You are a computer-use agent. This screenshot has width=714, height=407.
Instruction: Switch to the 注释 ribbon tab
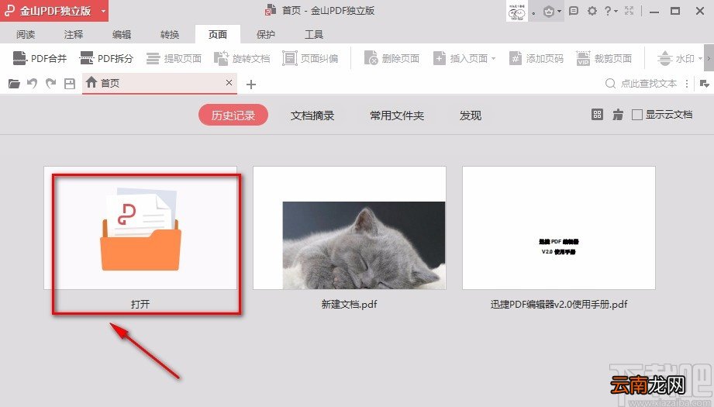74,34
